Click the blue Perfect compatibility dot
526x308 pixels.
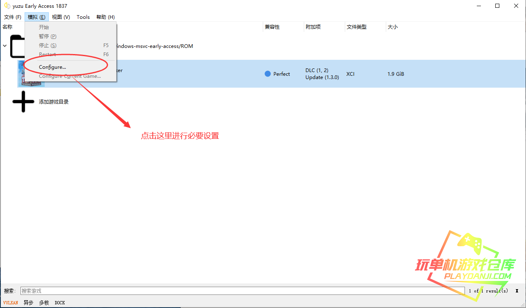(268, 74)
